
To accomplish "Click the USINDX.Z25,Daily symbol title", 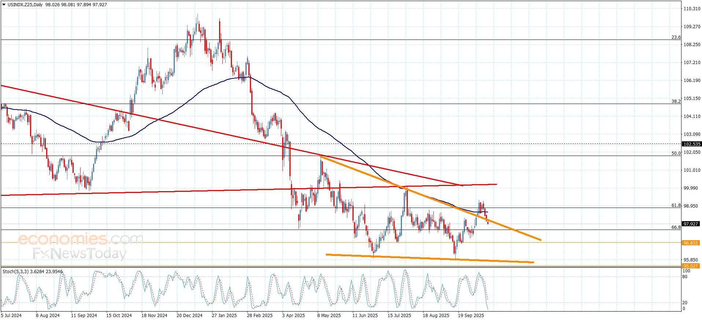I will point(25,5).
